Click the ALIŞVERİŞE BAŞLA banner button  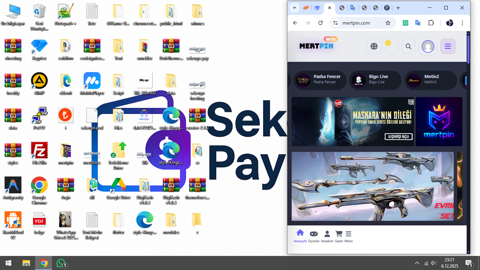click(398, 136)
